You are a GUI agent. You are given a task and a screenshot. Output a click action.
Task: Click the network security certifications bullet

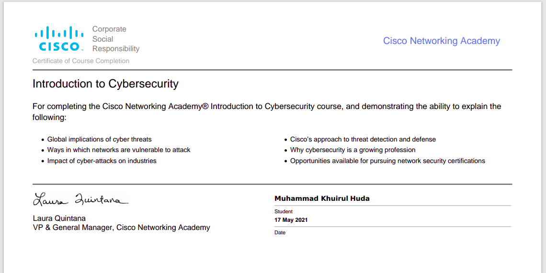click(387, 161)
